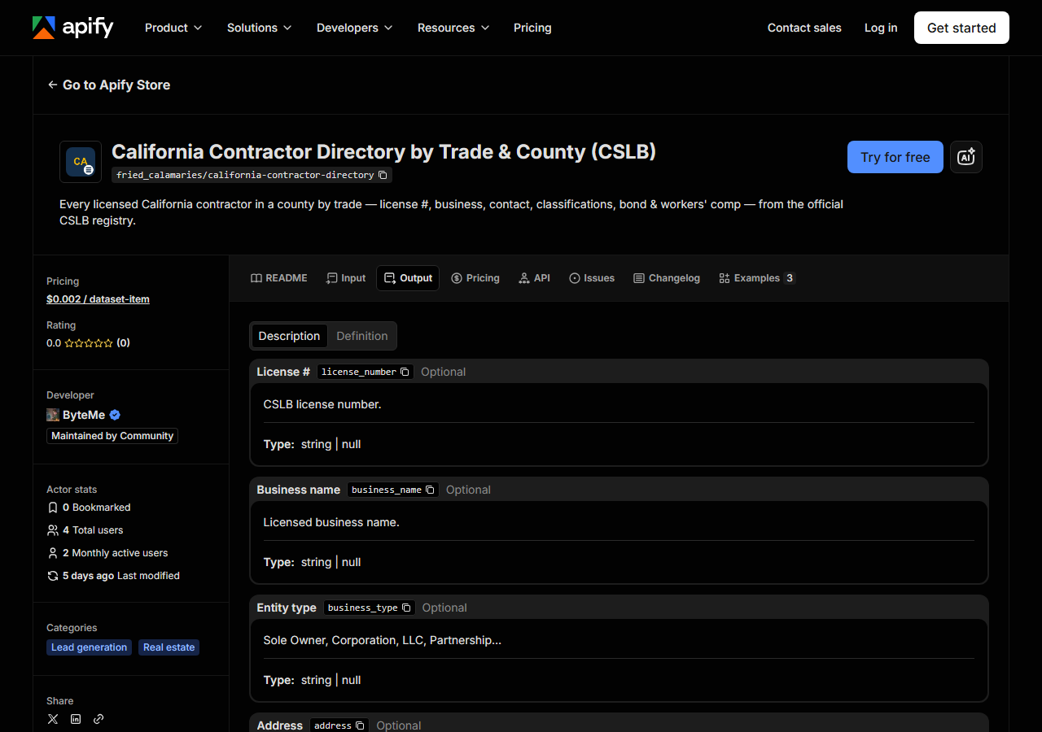Click the license_number code label

coord(359,372)
